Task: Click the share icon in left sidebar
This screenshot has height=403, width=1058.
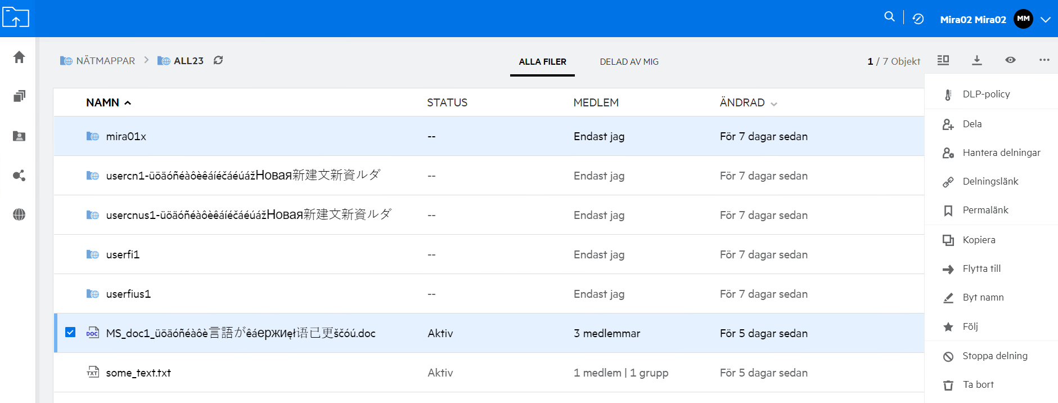Action: coord(19,176)
